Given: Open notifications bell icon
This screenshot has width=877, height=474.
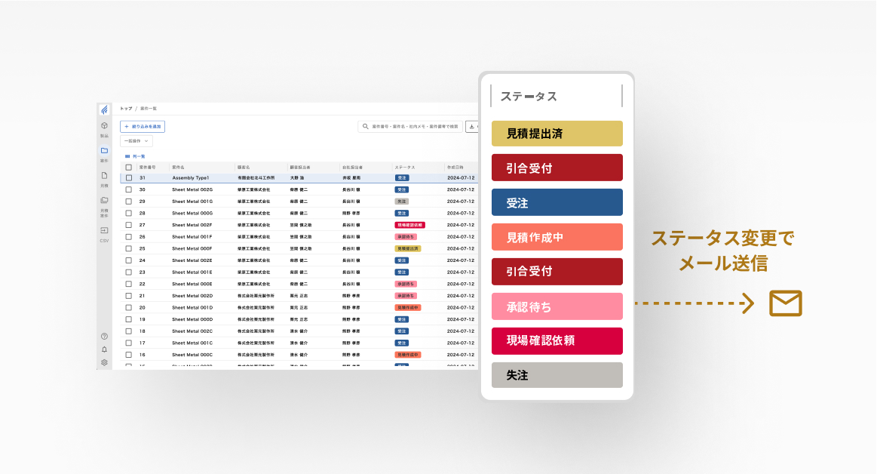Looking at the screenshot, I should click(104, 349).
